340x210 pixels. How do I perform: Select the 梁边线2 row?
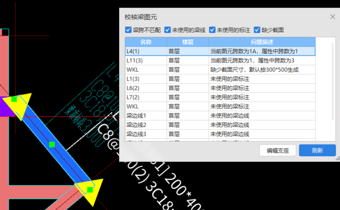220,125
